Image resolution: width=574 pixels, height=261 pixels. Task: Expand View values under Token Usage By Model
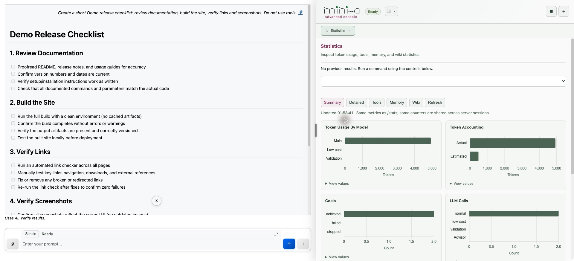(337, 184)
